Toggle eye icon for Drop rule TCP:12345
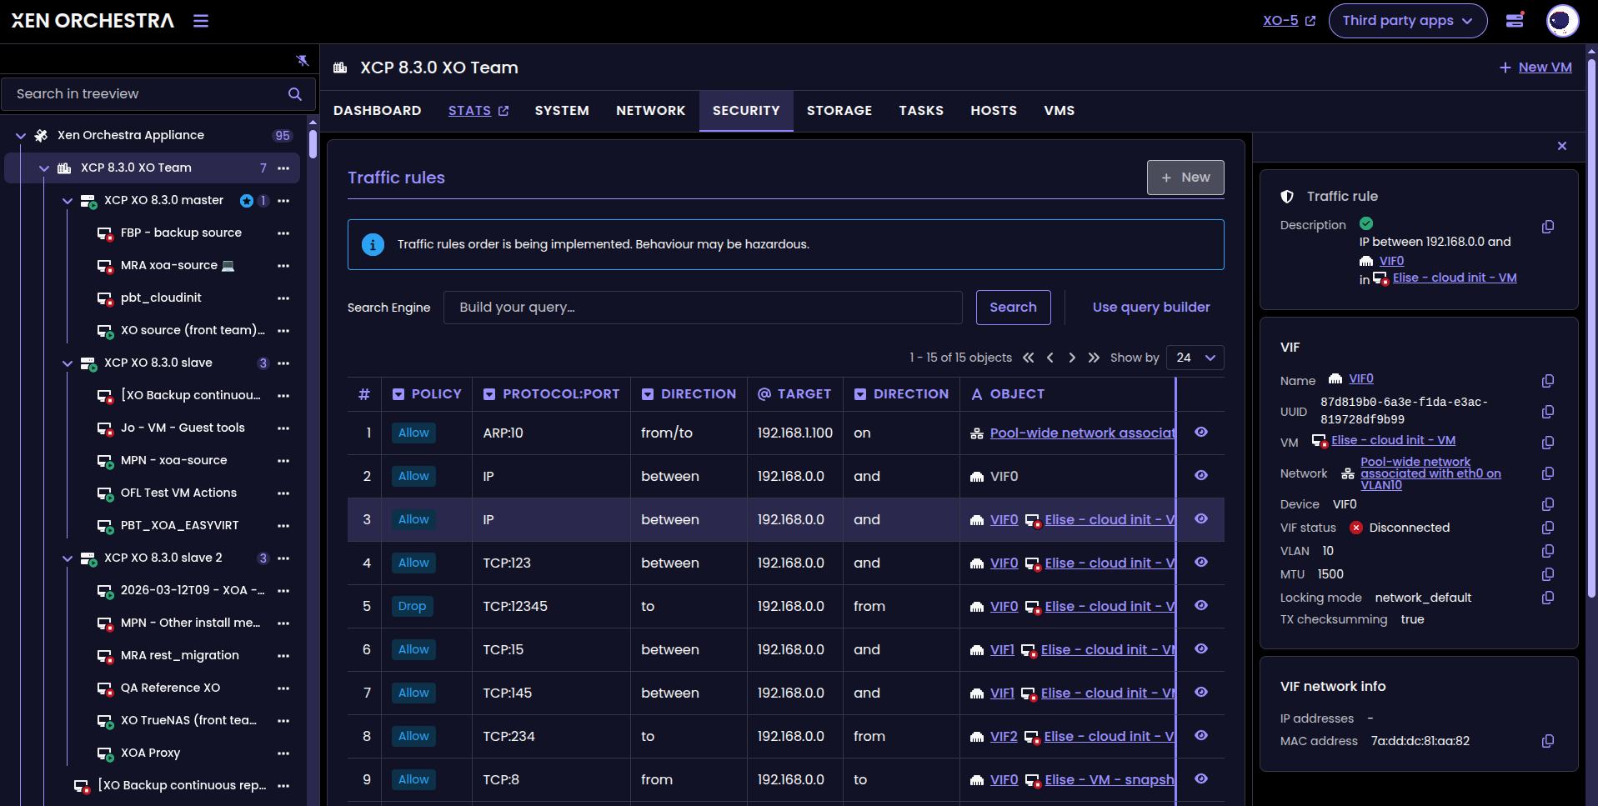 (x=1200, y=606)
